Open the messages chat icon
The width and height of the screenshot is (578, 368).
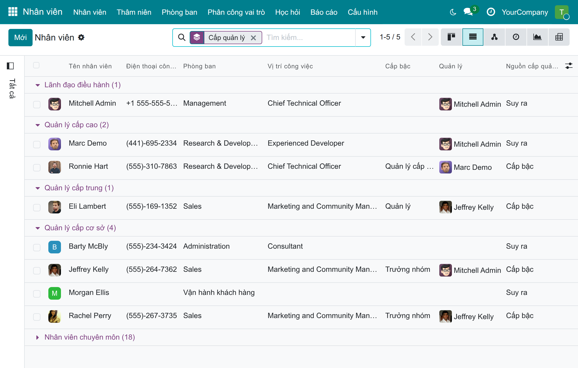pyautogui.click(x=468, y=12)
